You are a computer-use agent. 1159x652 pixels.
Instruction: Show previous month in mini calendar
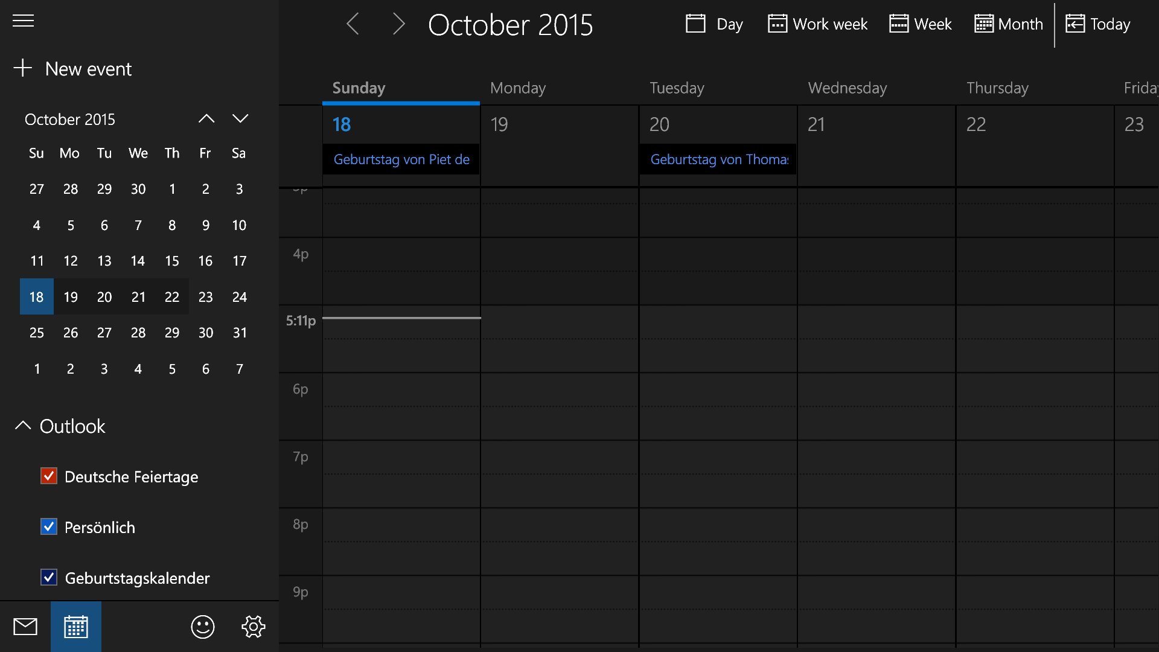click(x=206, y=119)
